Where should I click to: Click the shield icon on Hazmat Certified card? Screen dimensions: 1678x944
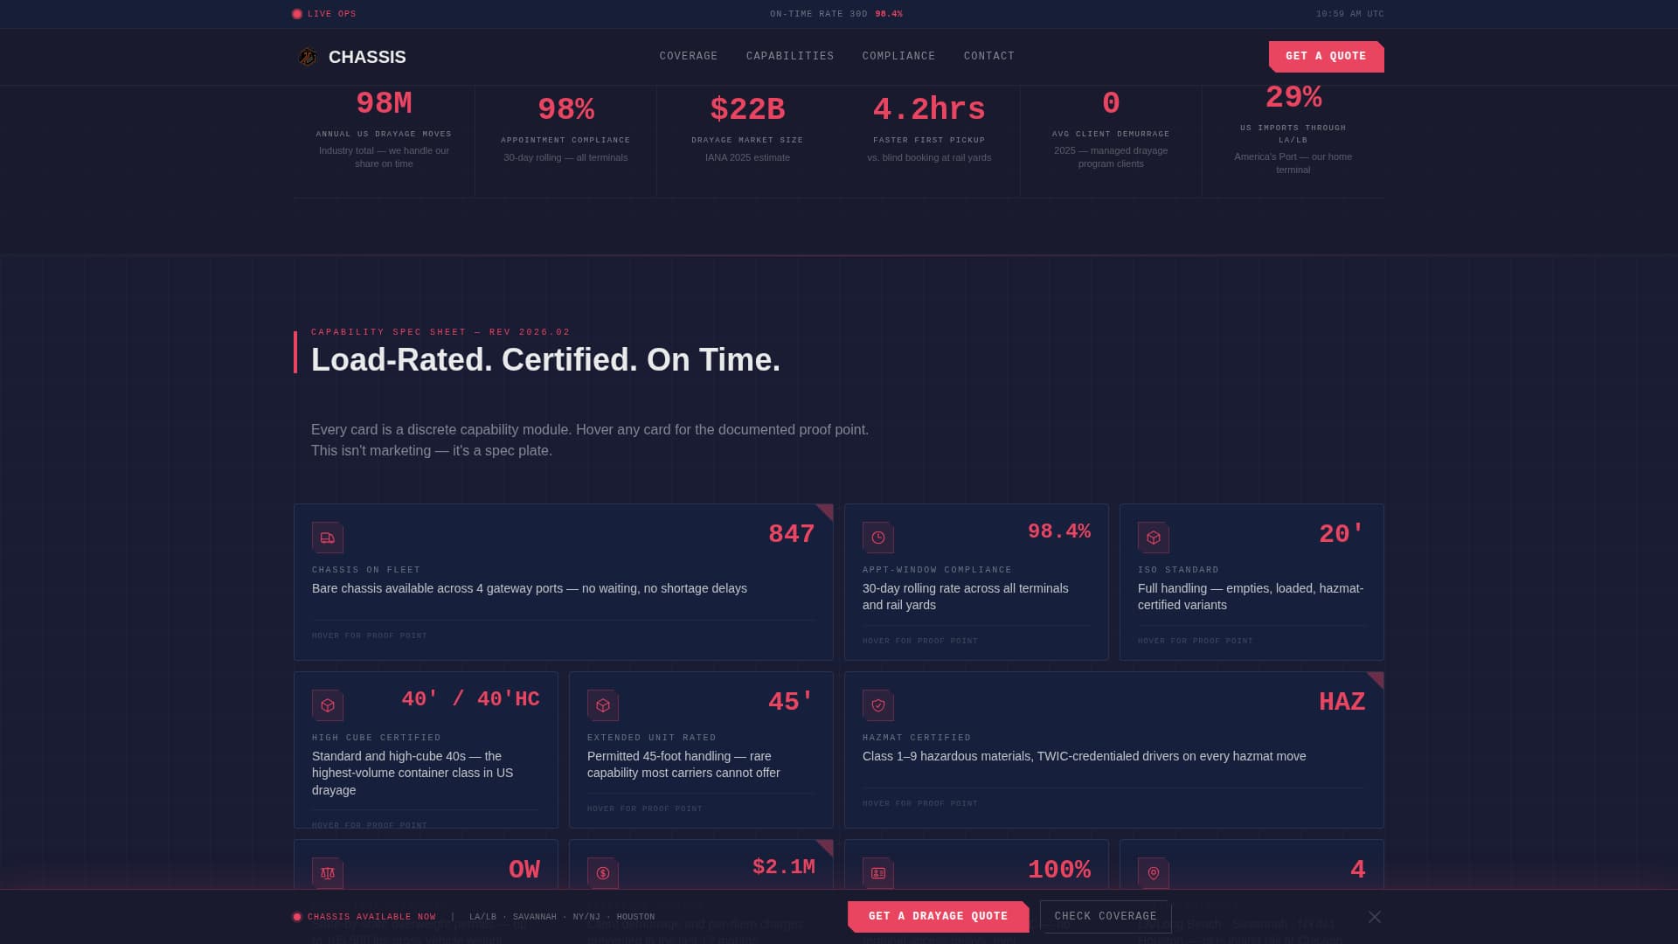pyautogui.click(x=878, y=705)
